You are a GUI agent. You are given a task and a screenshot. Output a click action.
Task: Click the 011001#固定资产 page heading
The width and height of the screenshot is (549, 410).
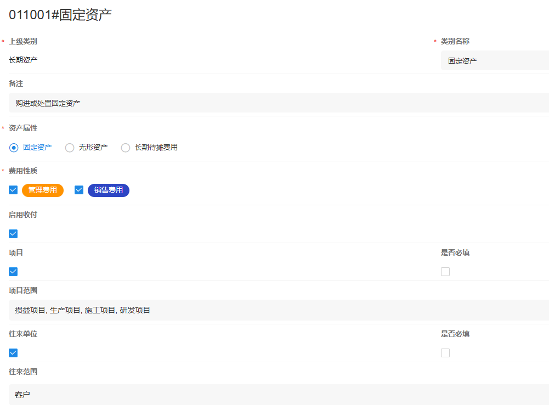tap(60, 15)
